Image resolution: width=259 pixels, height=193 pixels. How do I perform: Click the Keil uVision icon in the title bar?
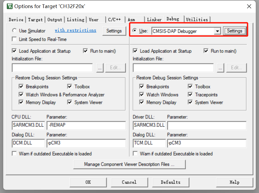click(10, 6)
